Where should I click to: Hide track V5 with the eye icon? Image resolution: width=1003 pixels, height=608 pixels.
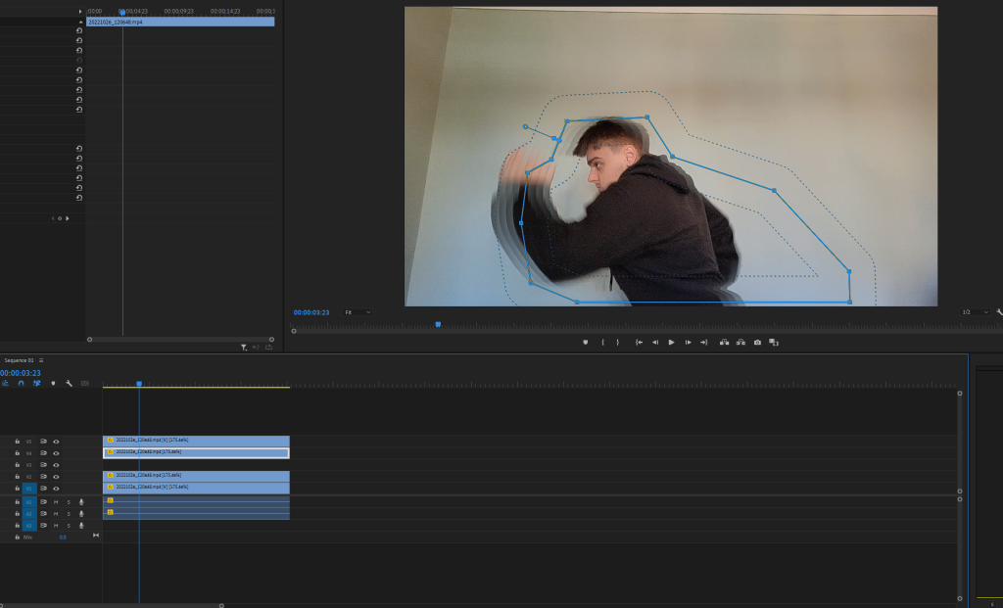(56, 442)
